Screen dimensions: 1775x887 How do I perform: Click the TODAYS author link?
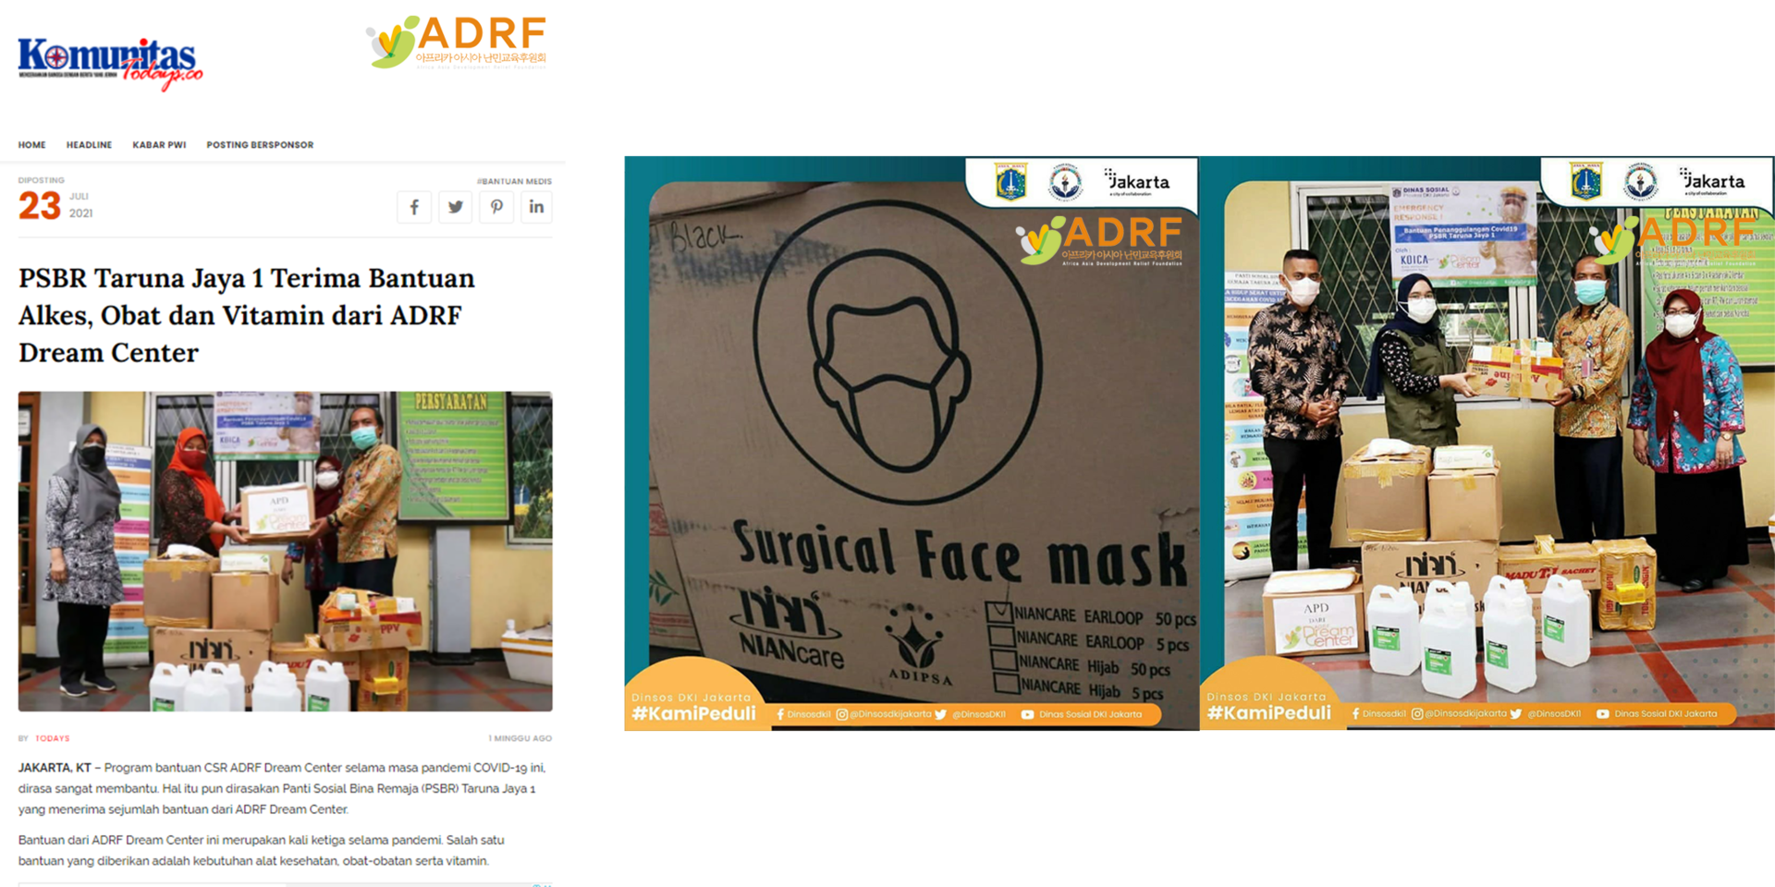tap(53, 738)
